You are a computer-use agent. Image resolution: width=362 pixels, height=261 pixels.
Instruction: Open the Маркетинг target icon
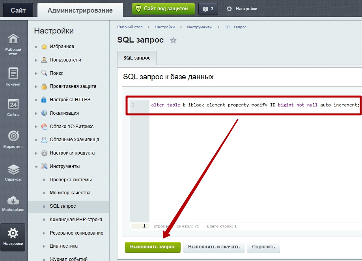point(13,139)
